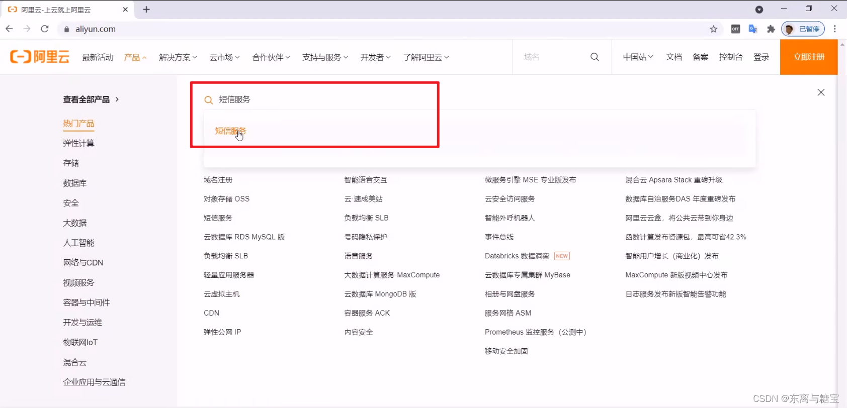Select the 人工智能 category
Image resolution: width=847 pixels, height=408 pixels.
click(78, 243)
